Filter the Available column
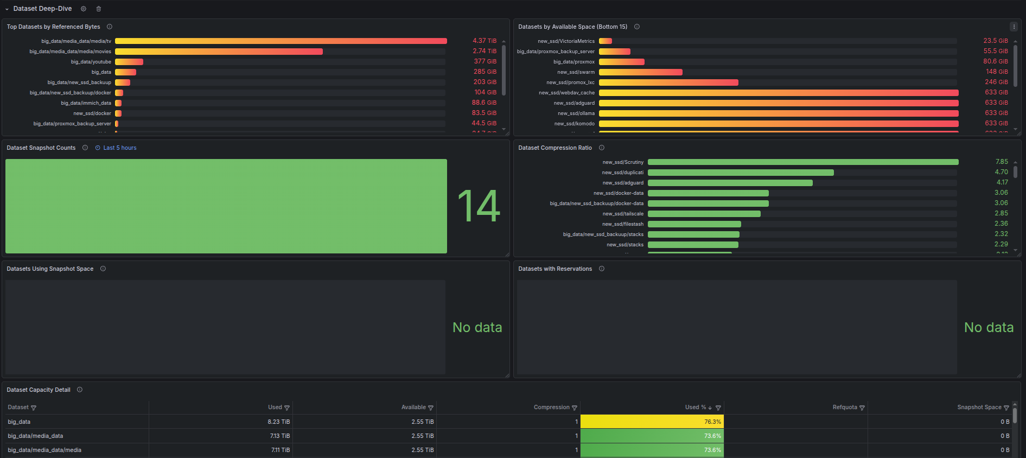 [431, 408]
